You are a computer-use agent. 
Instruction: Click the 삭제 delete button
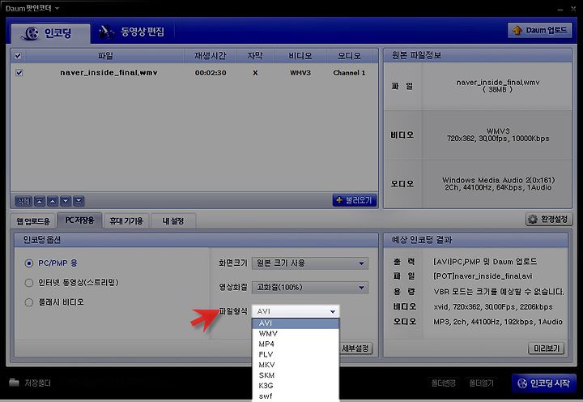(23, 201)
